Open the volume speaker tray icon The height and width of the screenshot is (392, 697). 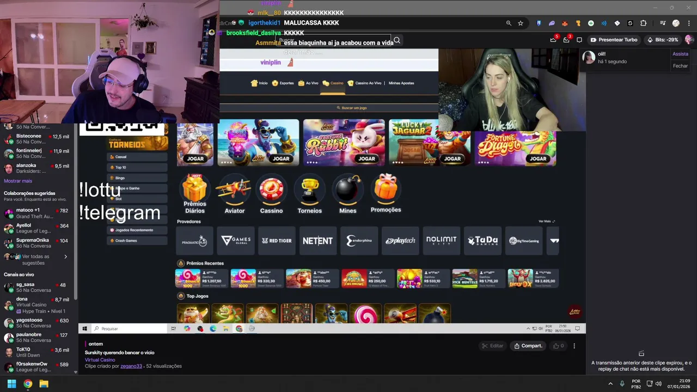pyautogui.click(x=658, y=384)
